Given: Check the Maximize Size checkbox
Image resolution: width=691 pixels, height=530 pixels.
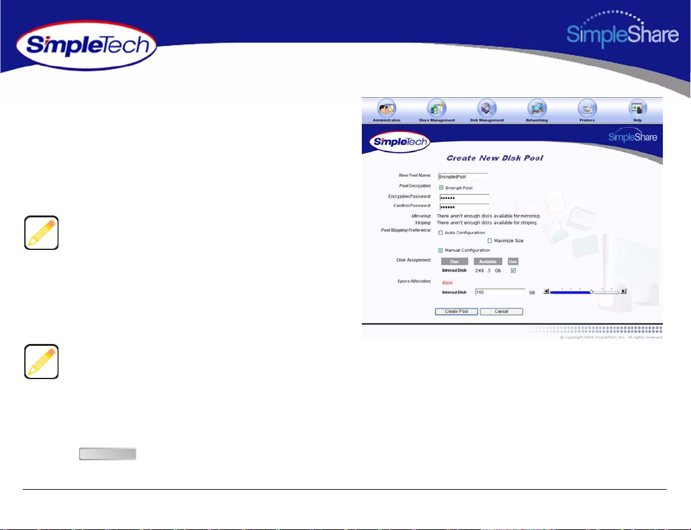Looking at the screenshot, I should coord(490,241).
